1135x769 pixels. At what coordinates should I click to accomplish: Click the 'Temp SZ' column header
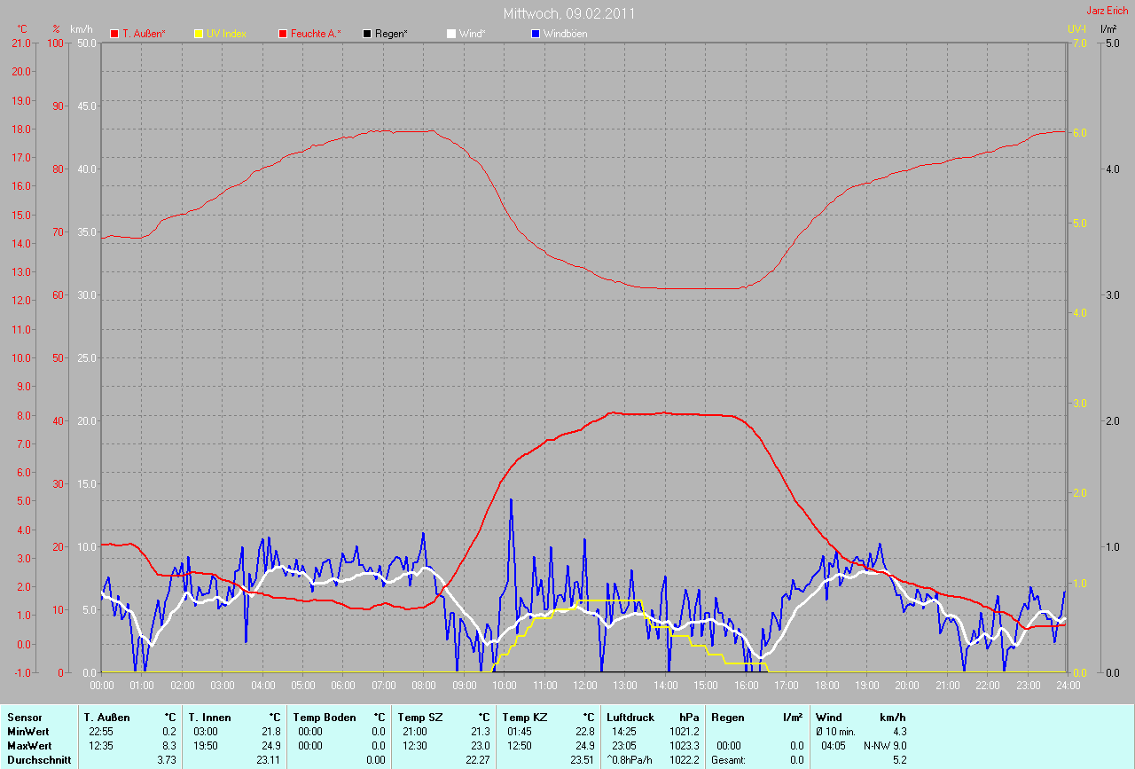click(420, 718)
